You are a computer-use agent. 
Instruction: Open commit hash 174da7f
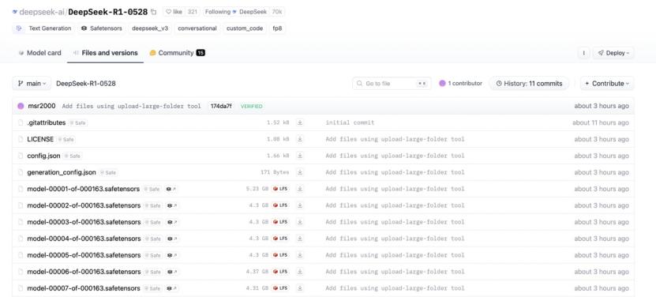[x=221, y=107]
